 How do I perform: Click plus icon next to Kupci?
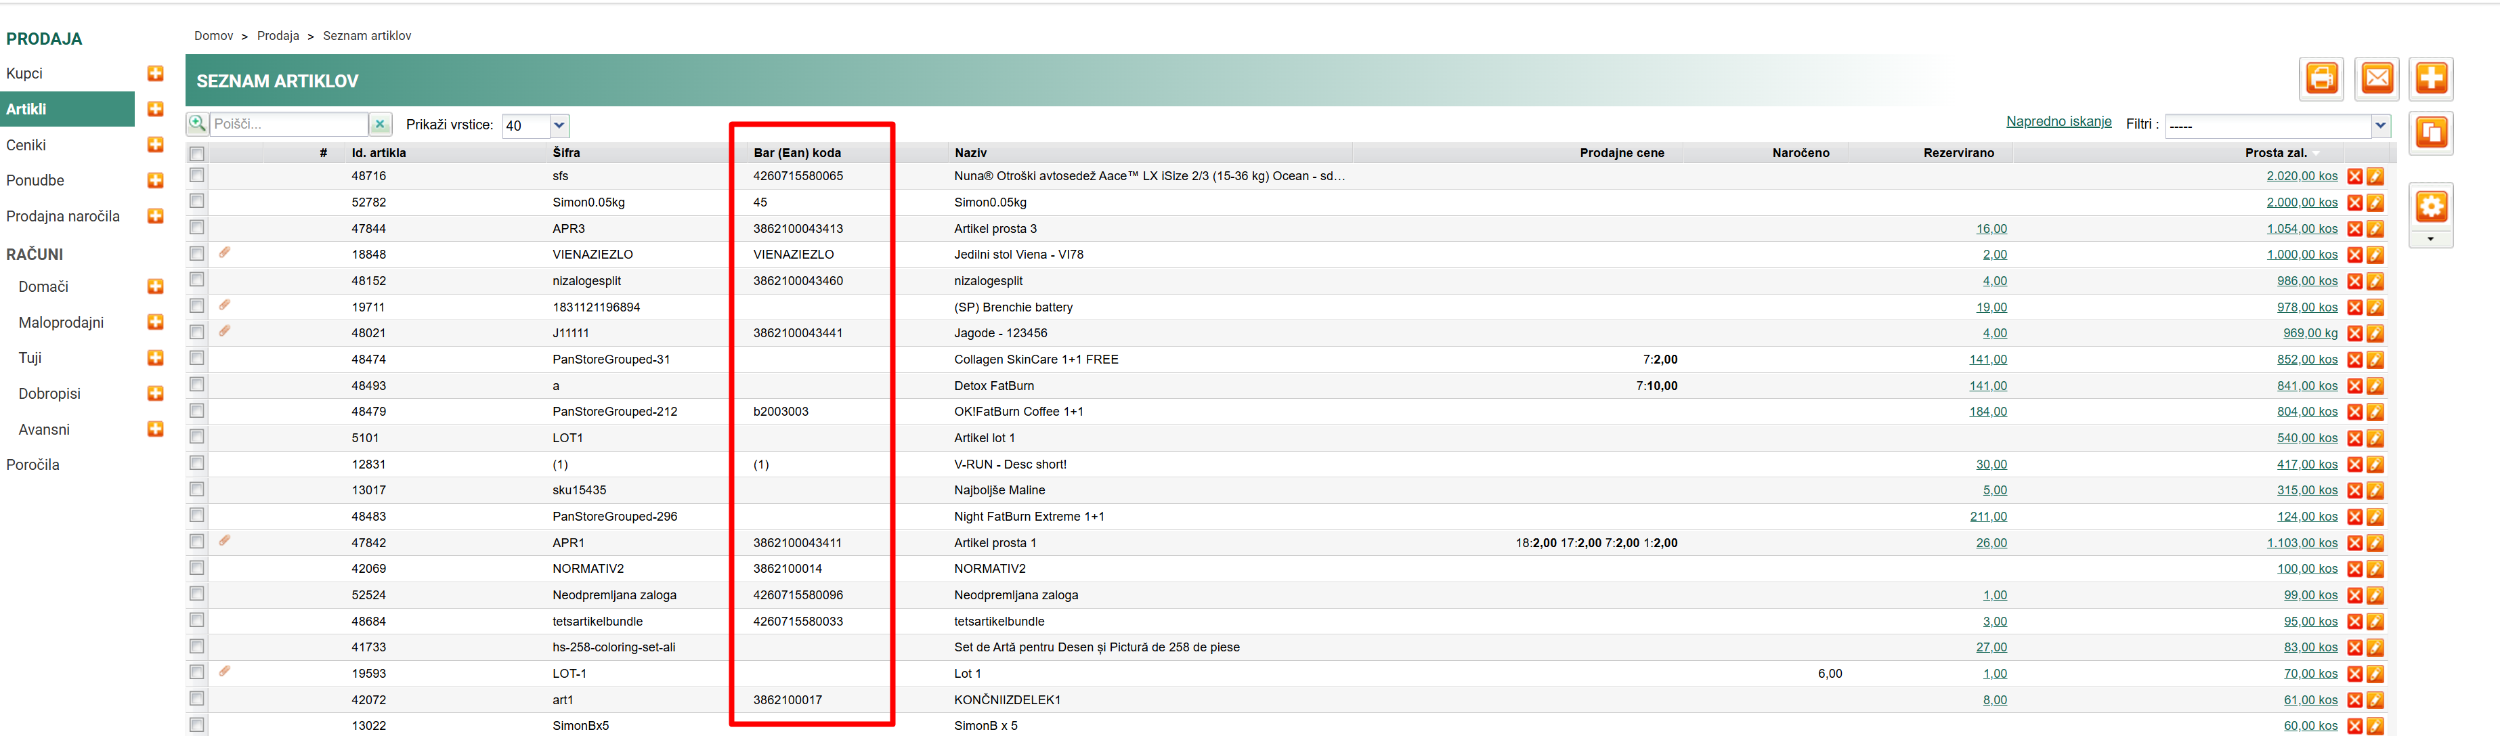pyautogui.click(x=155, y=74)
